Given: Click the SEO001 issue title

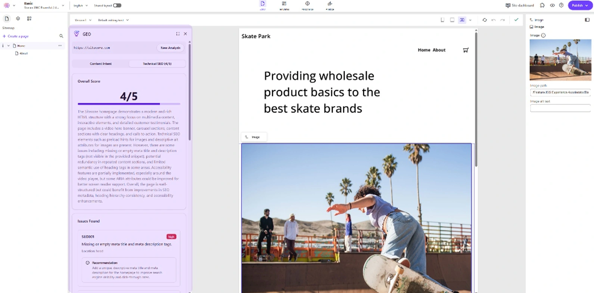Looking at the screenshot, I should coord(88,237).
